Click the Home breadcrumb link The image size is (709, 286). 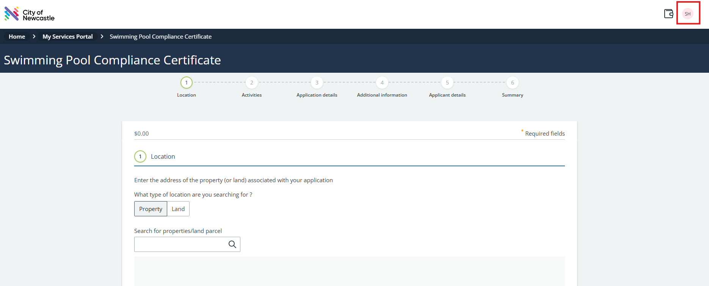click(17, 37)
